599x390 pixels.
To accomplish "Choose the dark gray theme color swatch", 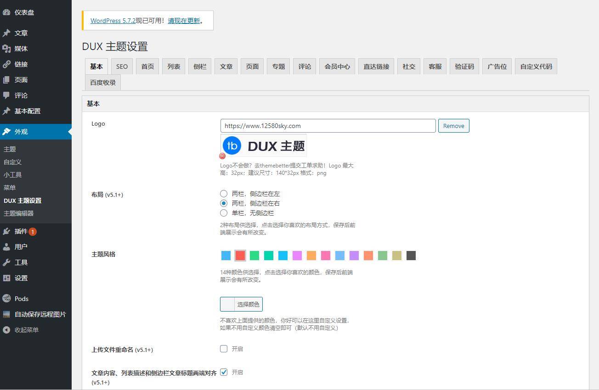I will click(x=411, y=256).
